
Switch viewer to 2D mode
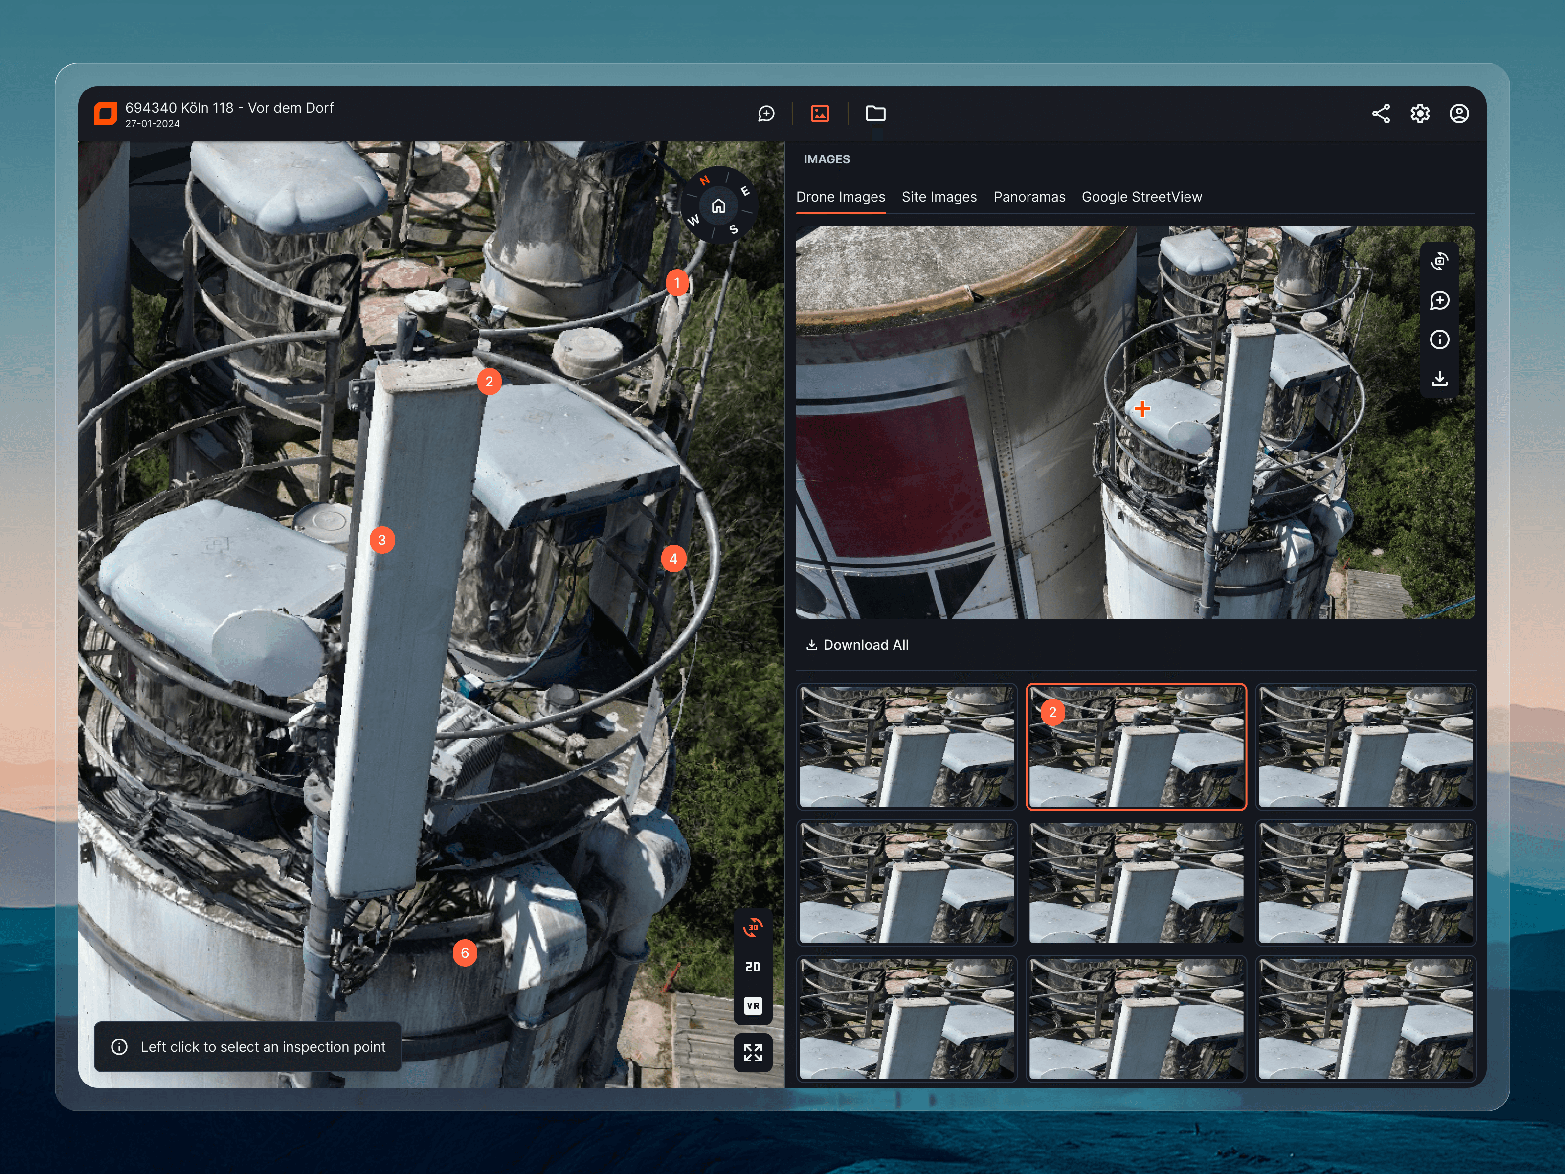pyautogui.click(x=753, y=967)
